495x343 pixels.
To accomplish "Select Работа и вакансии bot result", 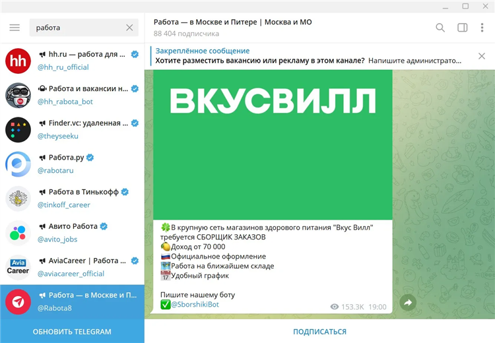I will [73, 95].
